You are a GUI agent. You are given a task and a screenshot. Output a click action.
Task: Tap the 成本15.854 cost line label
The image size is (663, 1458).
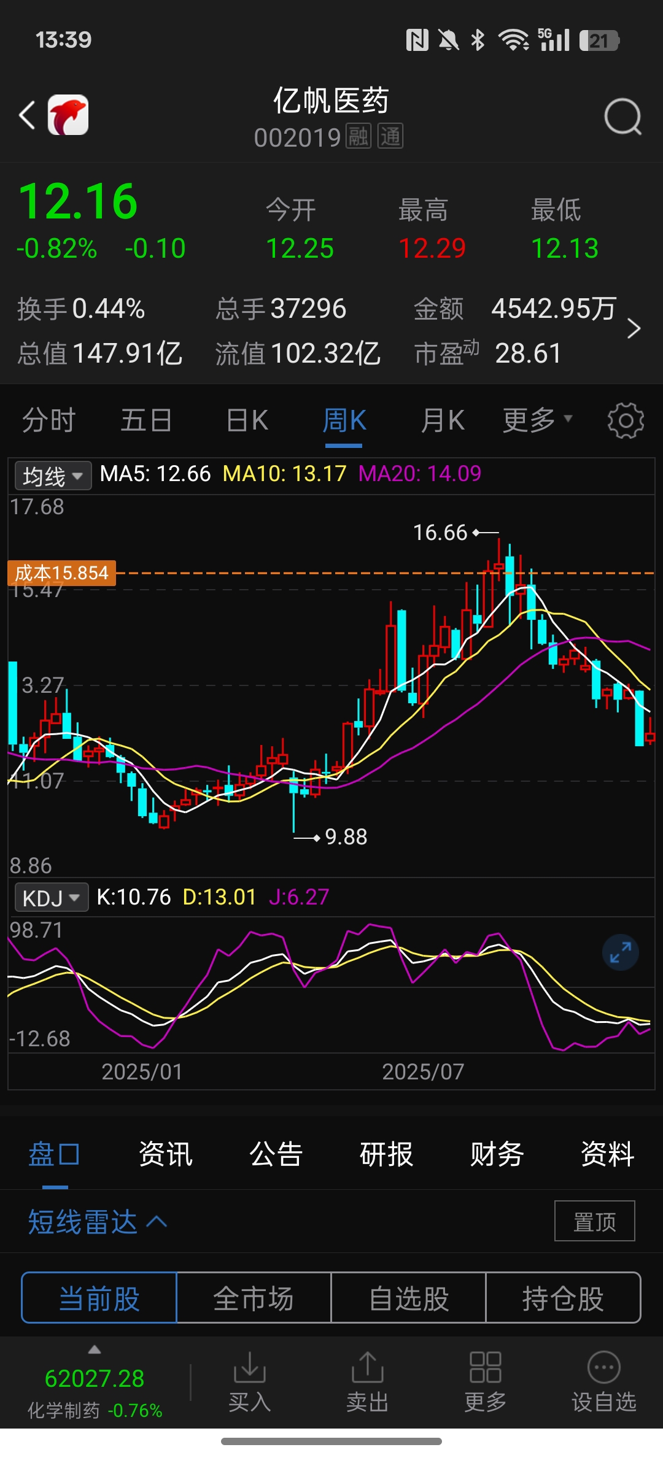61,573
